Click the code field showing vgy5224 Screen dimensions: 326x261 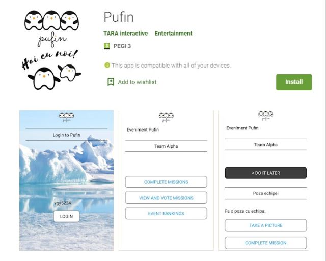tap(66, 203)
